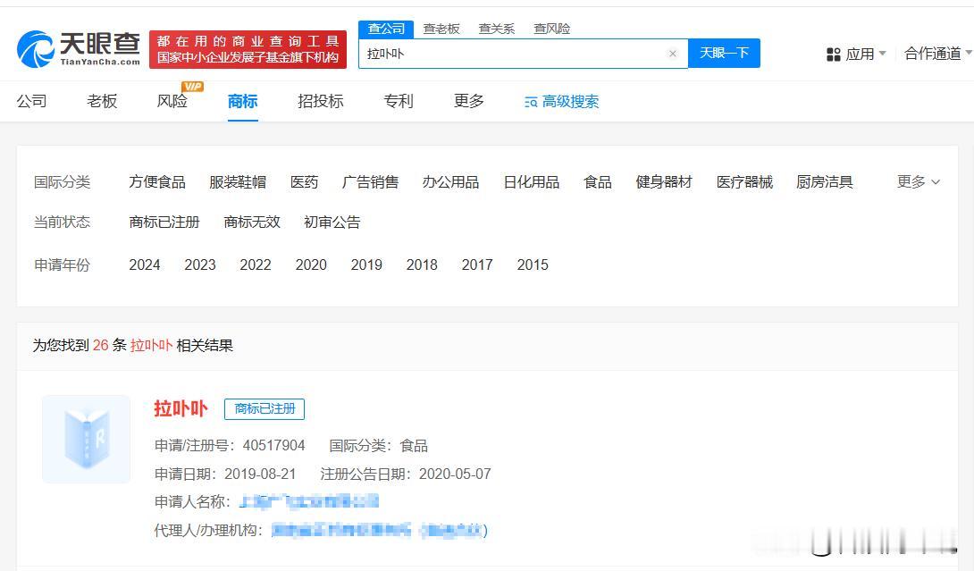
Task: Filter by 办公用品 classification
Action: 451,182
